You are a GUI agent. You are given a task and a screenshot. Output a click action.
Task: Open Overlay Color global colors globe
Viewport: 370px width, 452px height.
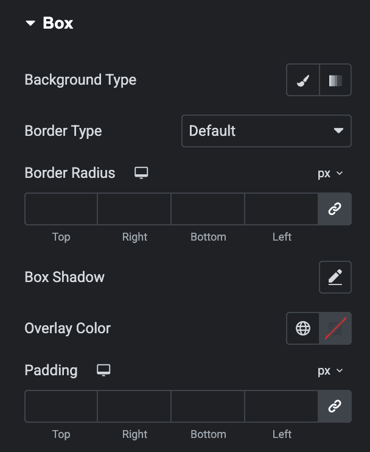303,328
